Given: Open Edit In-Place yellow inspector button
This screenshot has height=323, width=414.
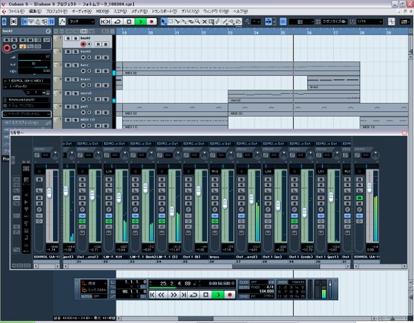Looking at the screenshot, I should click(x=23, y=47).
